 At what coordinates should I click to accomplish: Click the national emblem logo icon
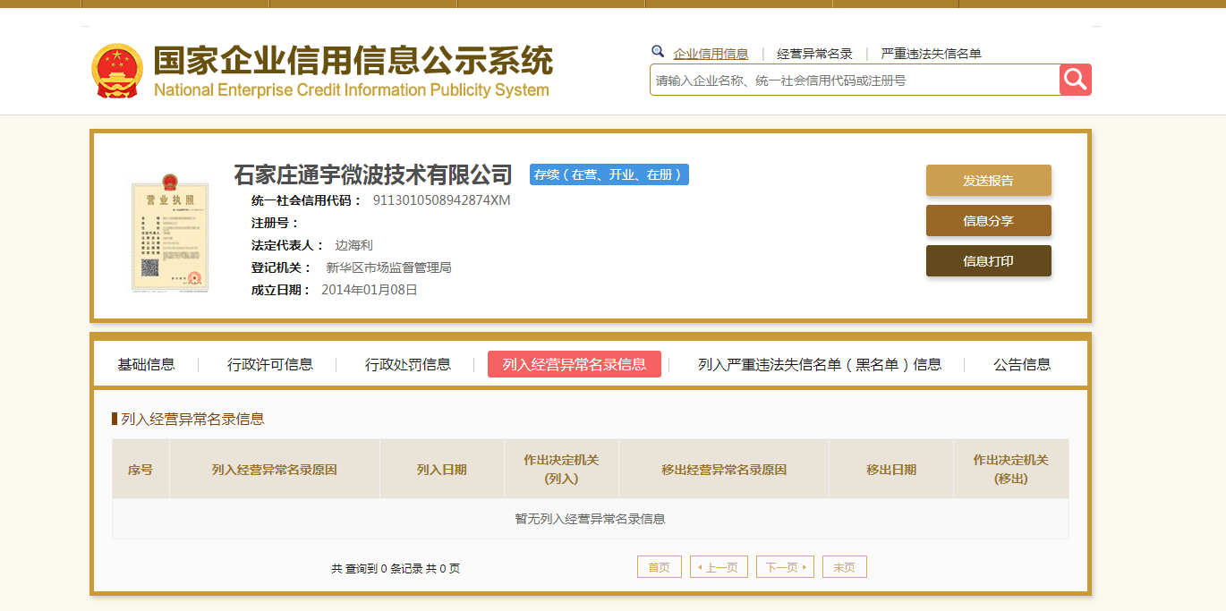tap(117, 71)
